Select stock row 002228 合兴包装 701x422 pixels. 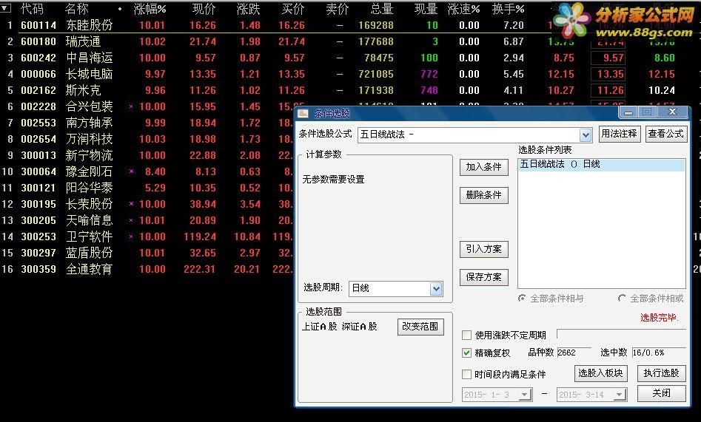147,106
